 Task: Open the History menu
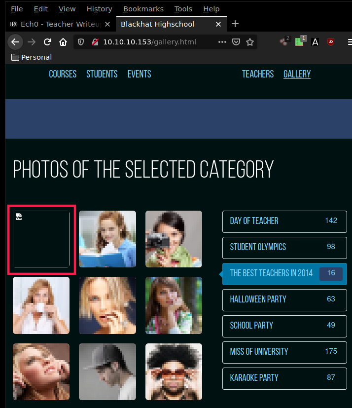point(99,9)
